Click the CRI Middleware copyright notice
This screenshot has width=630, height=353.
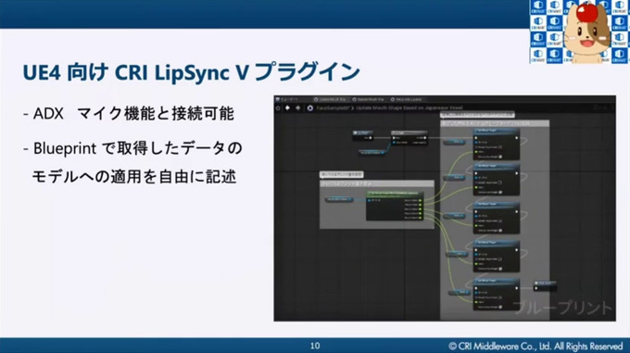pyautogui.click(x=535, y=347)
